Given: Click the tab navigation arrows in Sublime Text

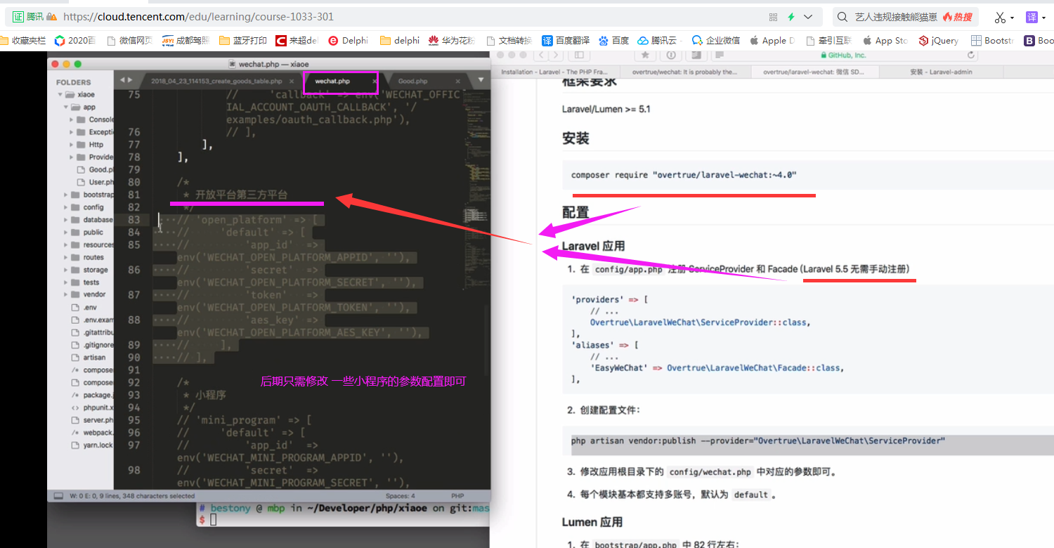Looking at the screenshot, I should (126, 80).
